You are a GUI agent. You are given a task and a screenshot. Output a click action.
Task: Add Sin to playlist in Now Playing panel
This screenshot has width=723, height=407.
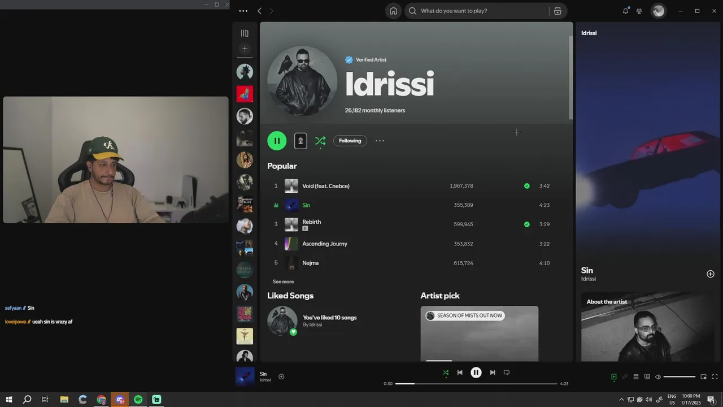coord(711,274)
